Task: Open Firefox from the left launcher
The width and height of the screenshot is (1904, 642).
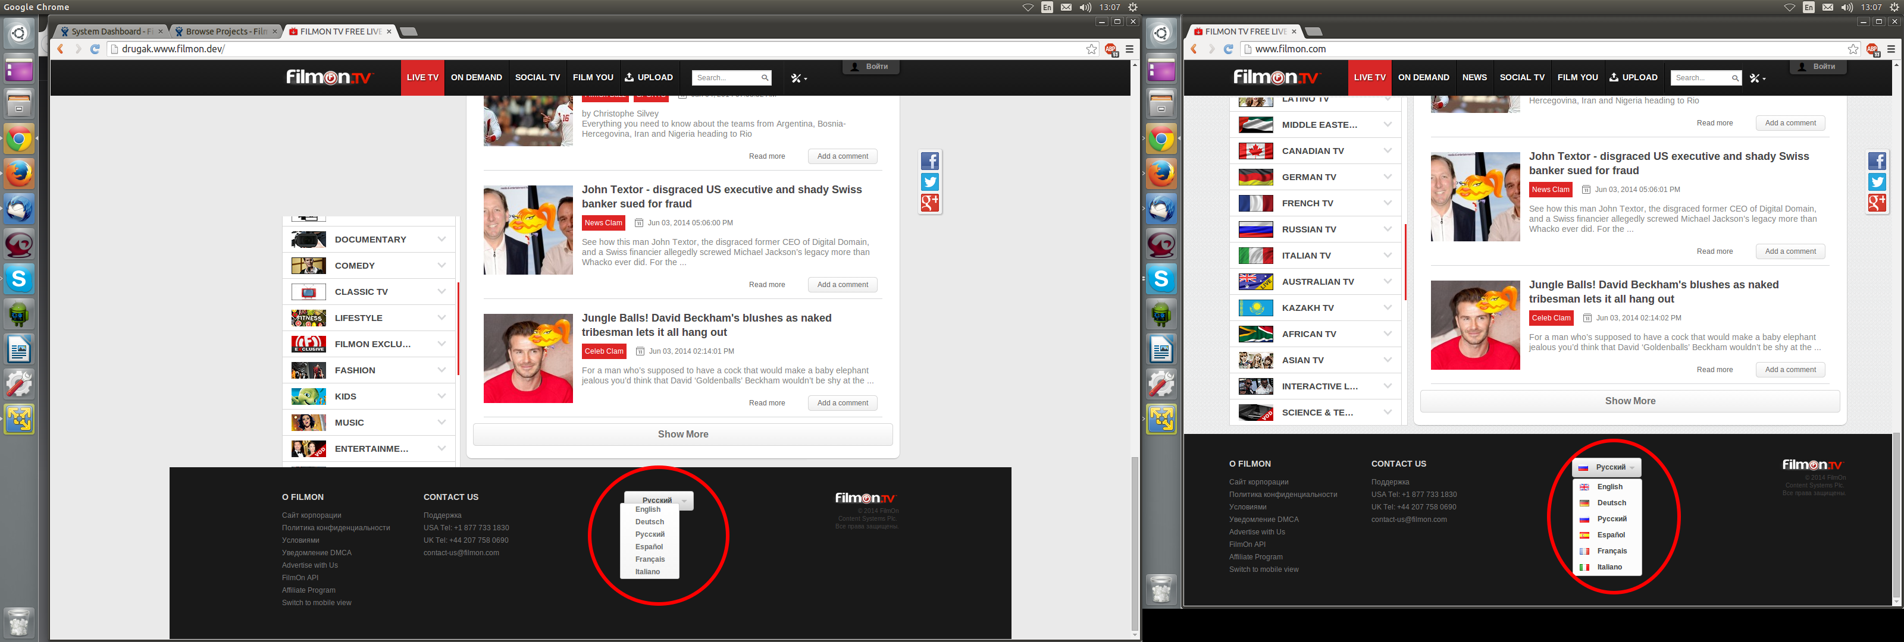Action: point(19,174)
